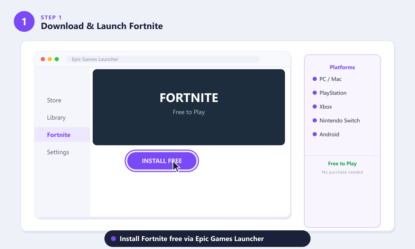Click the red close window dot
The image size is (415, 249).
(43, 59)
